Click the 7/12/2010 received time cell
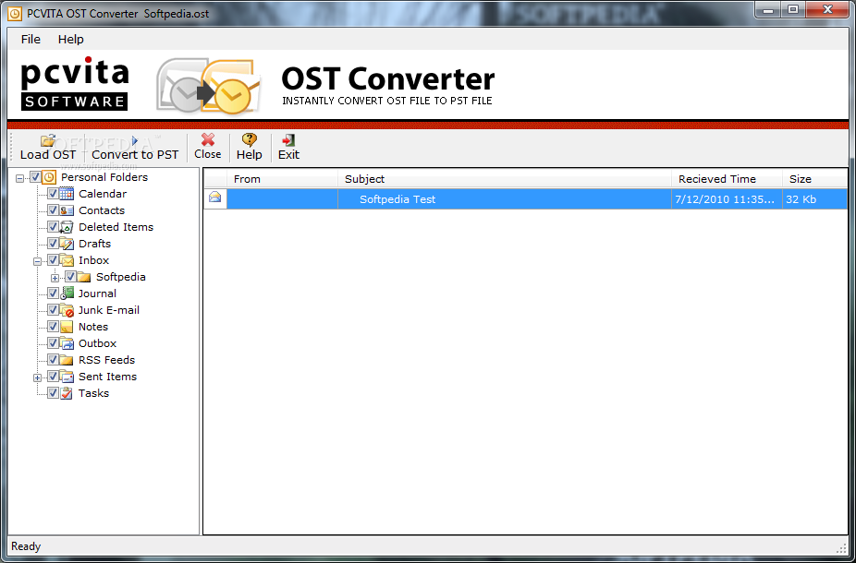 tap(727, 199)
